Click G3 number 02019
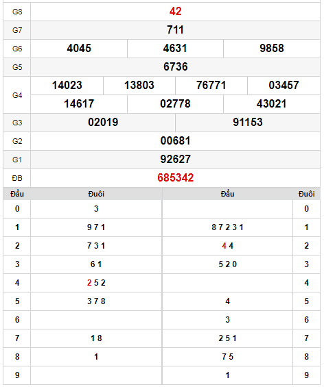Screen dimensions: 324x387 103,123
